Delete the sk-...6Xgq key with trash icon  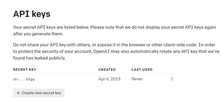[172, 79]
